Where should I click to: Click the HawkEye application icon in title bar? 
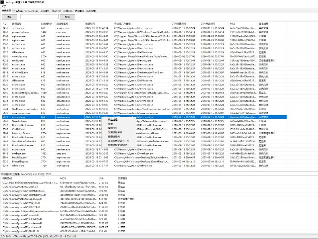[x=3, y=3]
